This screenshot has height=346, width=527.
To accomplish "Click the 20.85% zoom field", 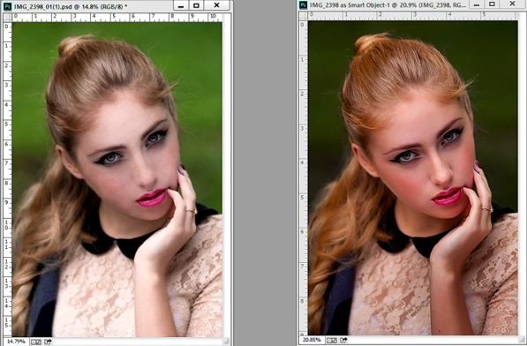I will 312,340.
